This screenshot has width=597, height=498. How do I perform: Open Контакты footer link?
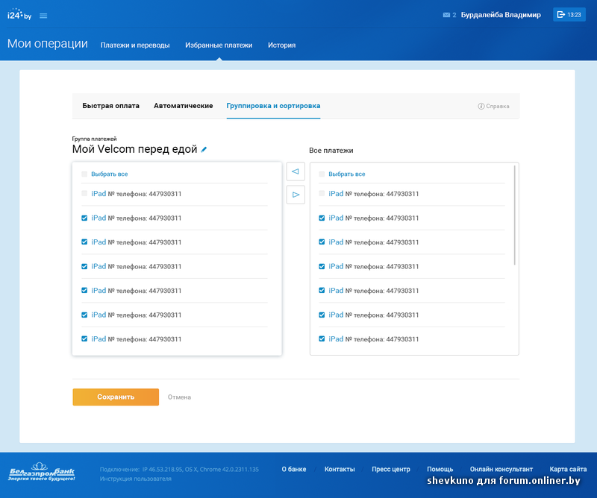pyautogui.click(x=340, y=469)
